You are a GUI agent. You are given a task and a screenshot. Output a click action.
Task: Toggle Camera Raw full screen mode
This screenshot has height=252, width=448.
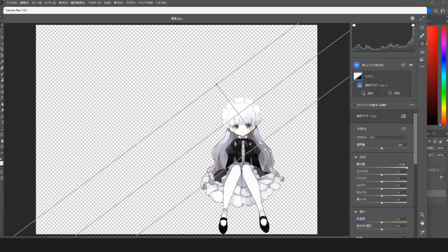[x=422, y=18]
